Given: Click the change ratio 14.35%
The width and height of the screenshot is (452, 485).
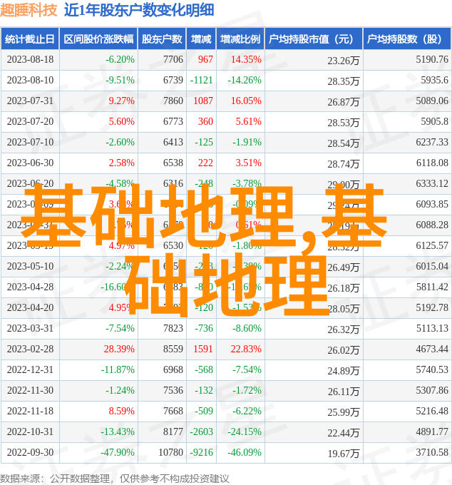Looking at the screenshot, I should [246, 59].
